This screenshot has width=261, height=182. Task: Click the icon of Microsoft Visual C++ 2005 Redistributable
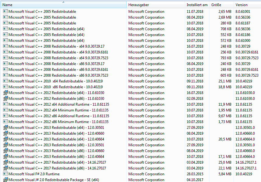5,12
